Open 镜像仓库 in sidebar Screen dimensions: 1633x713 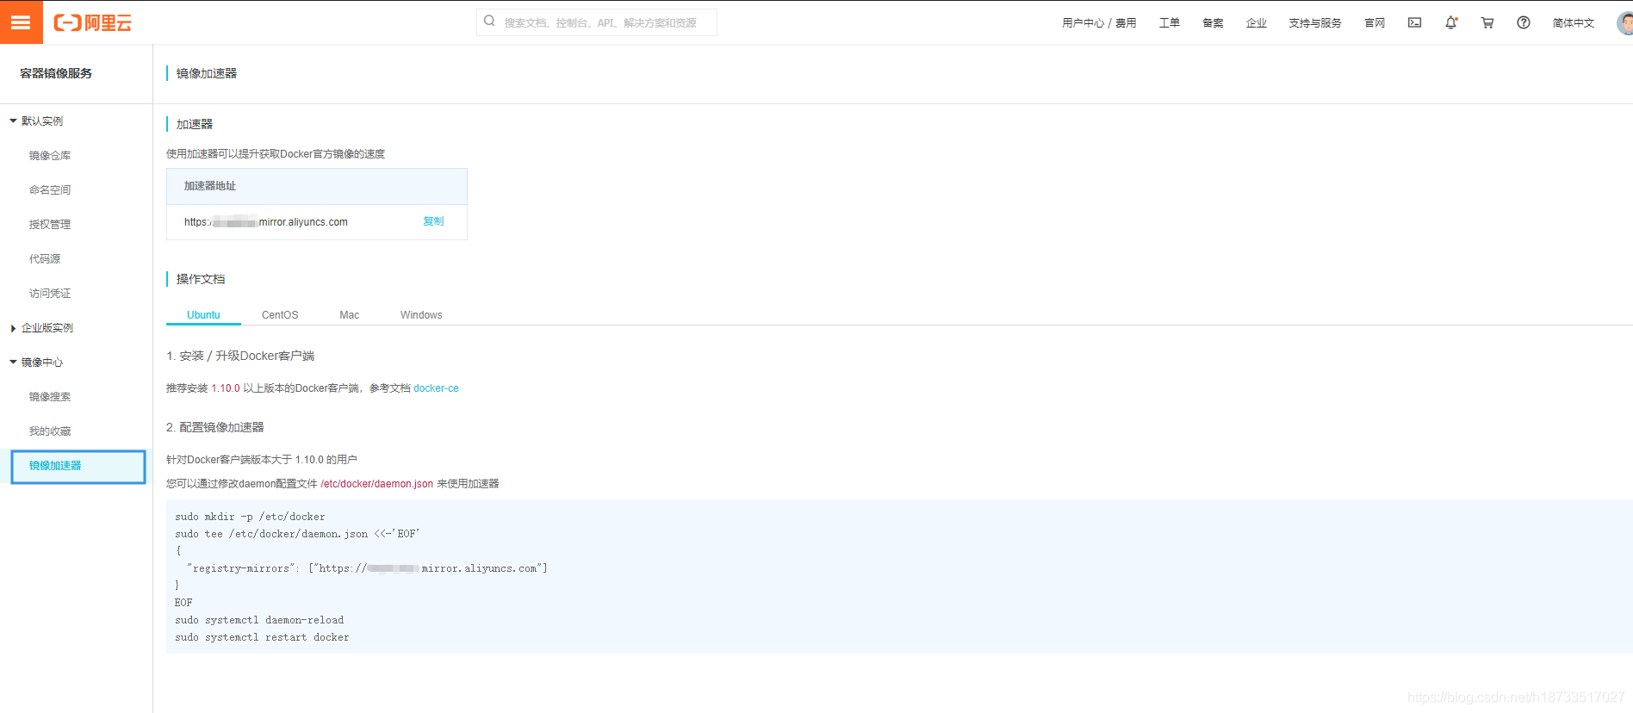(50, 156)
